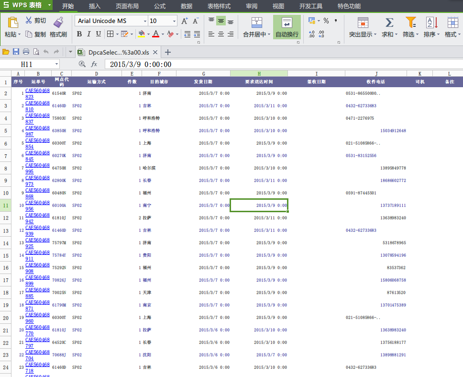
Task: Close the DpcaSelec xls document tab
Action: pyautogui.click(x=155, y=52)
